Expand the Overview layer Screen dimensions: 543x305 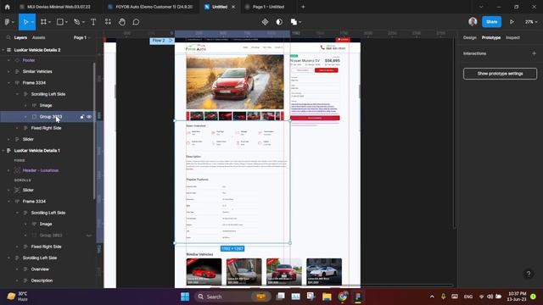(x=17, y=269)
